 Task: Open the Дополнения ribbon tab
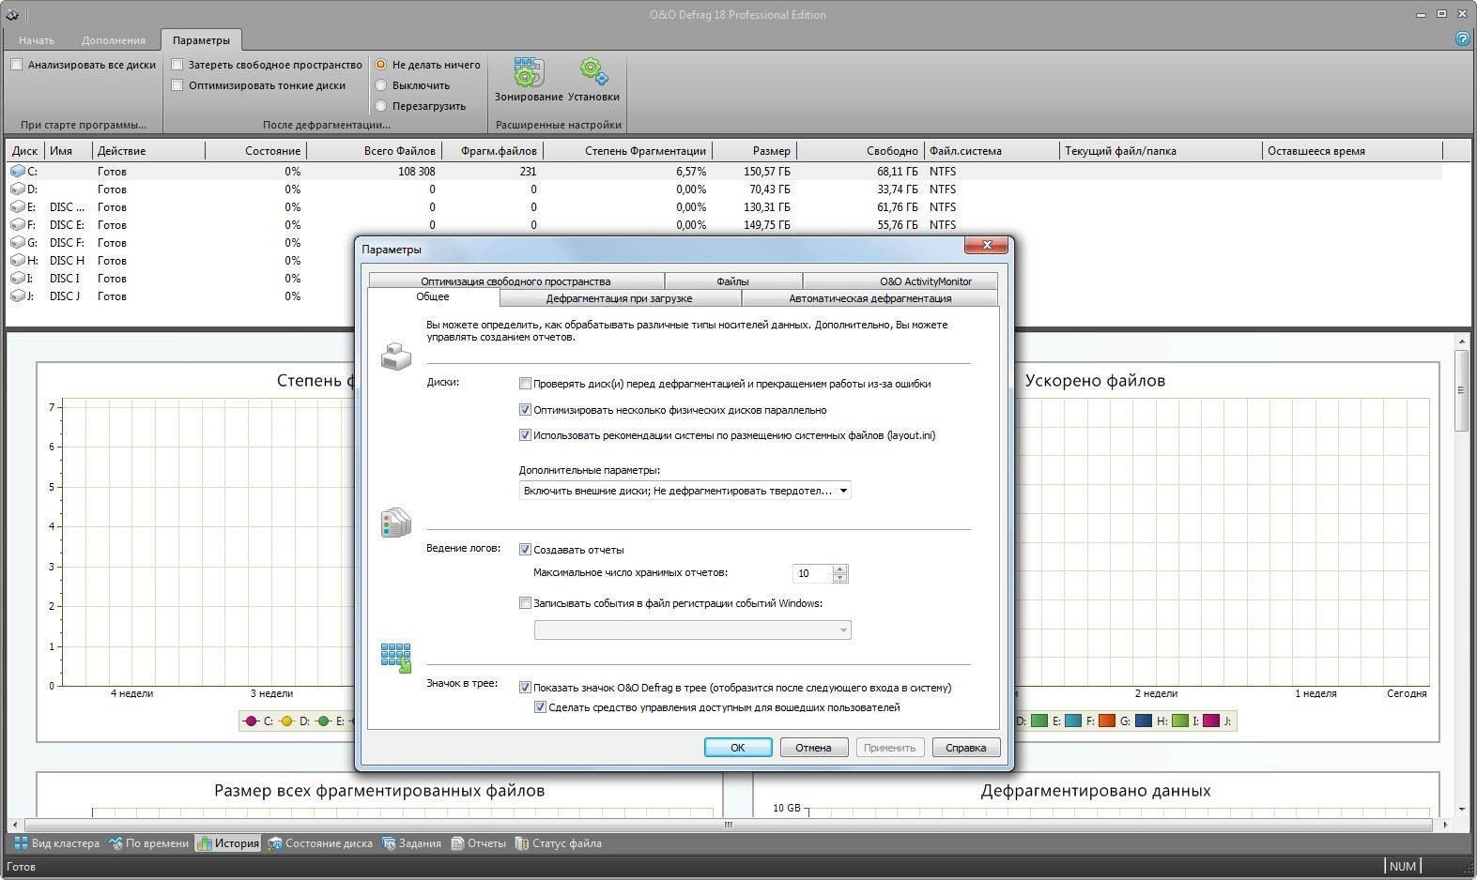click(x=113, y=40)
